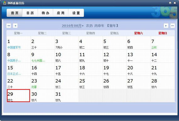The height and width of the screenshot is (121, 179).
Task: Select August 12 初十
Action: (115, 56)
